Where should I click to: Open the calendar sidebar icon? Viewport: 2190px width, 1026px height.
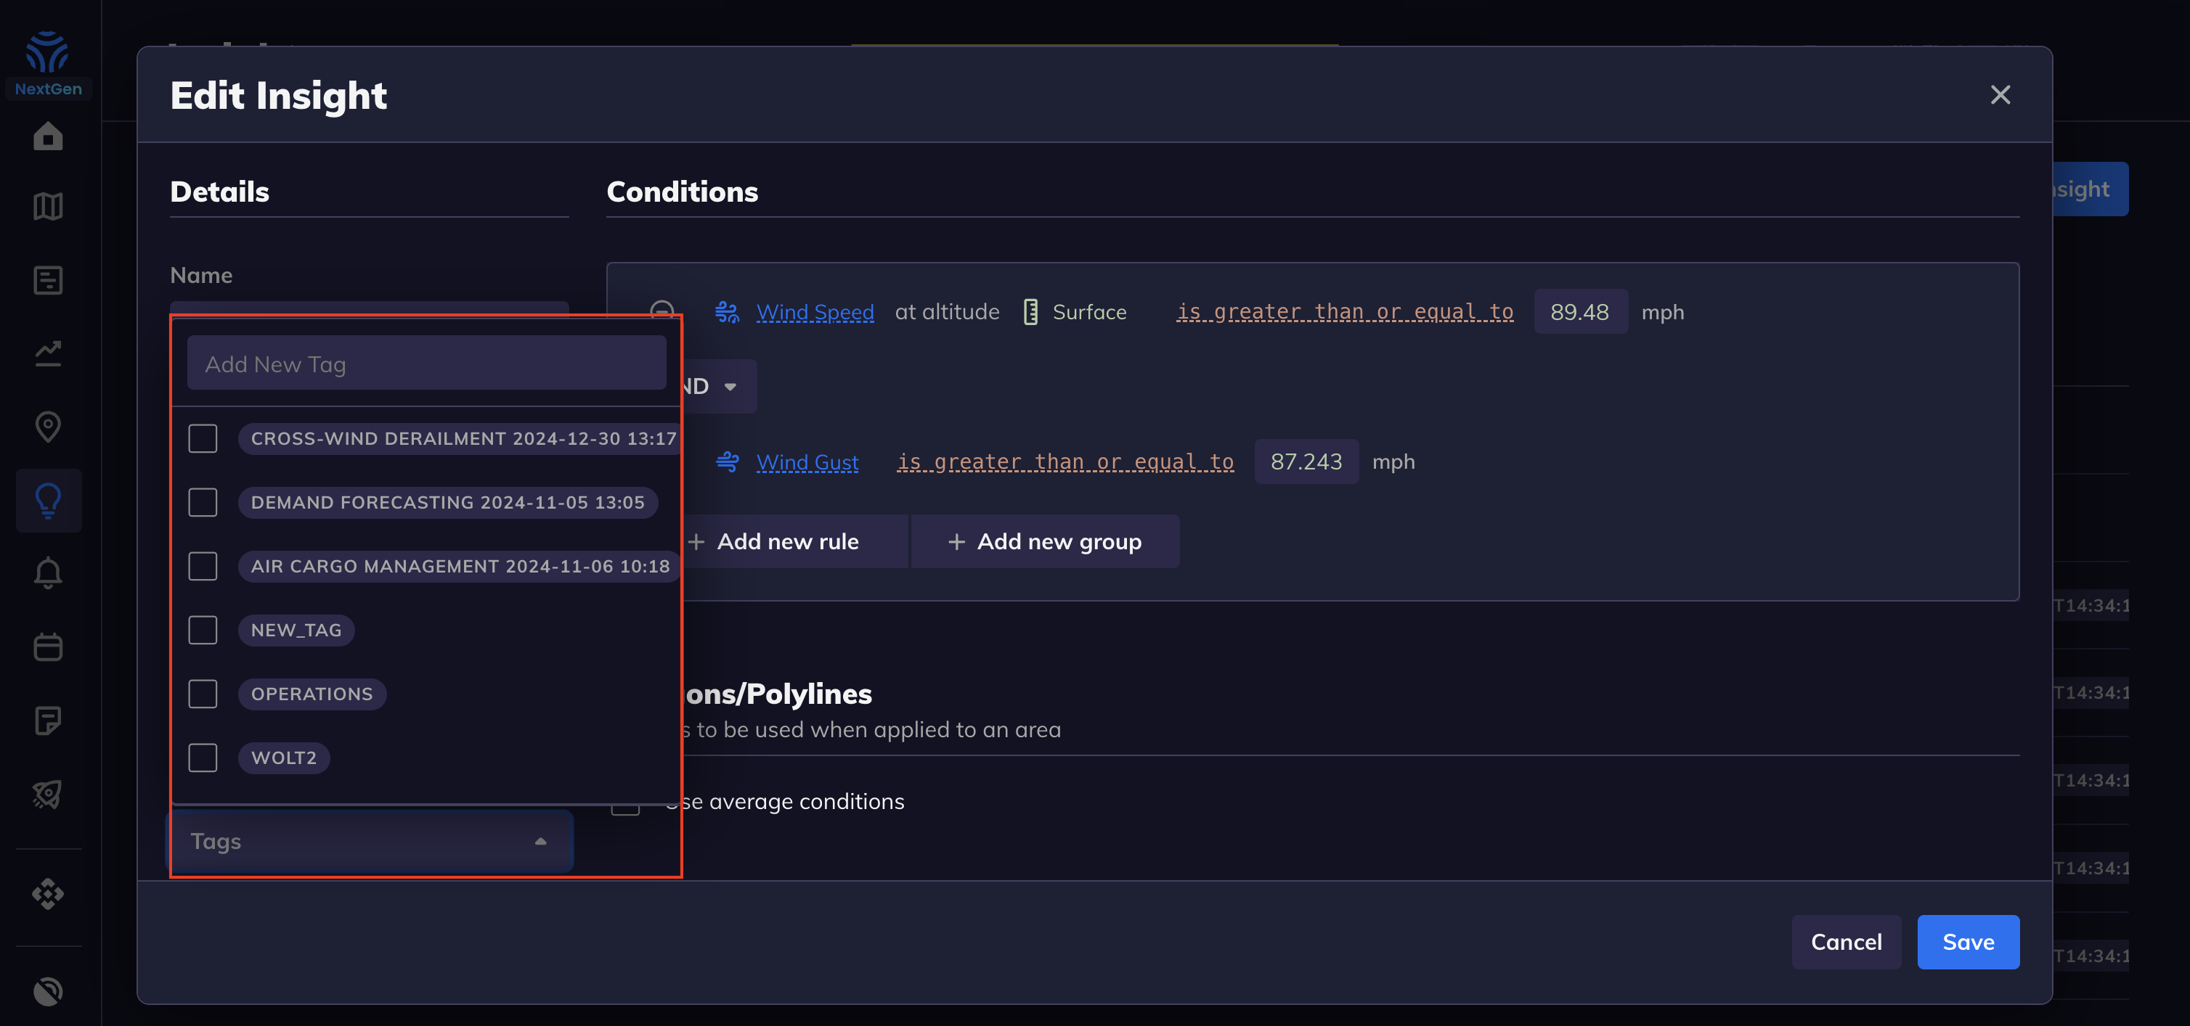click(x=48, y=647)
